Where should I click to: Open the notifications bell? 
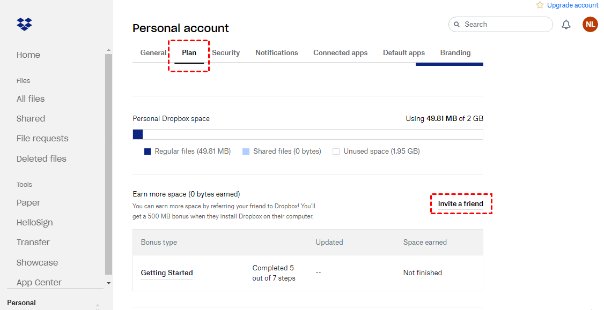coord(566,25)
